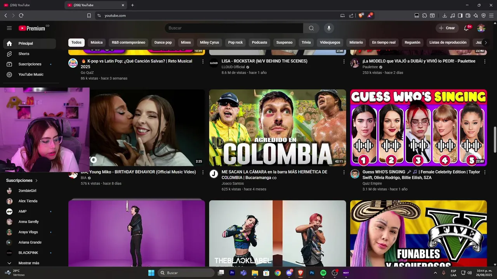Show more category chips with right arrow
Image resolution: width=497 pixels, height=279 pixels.
click(485, 43)
